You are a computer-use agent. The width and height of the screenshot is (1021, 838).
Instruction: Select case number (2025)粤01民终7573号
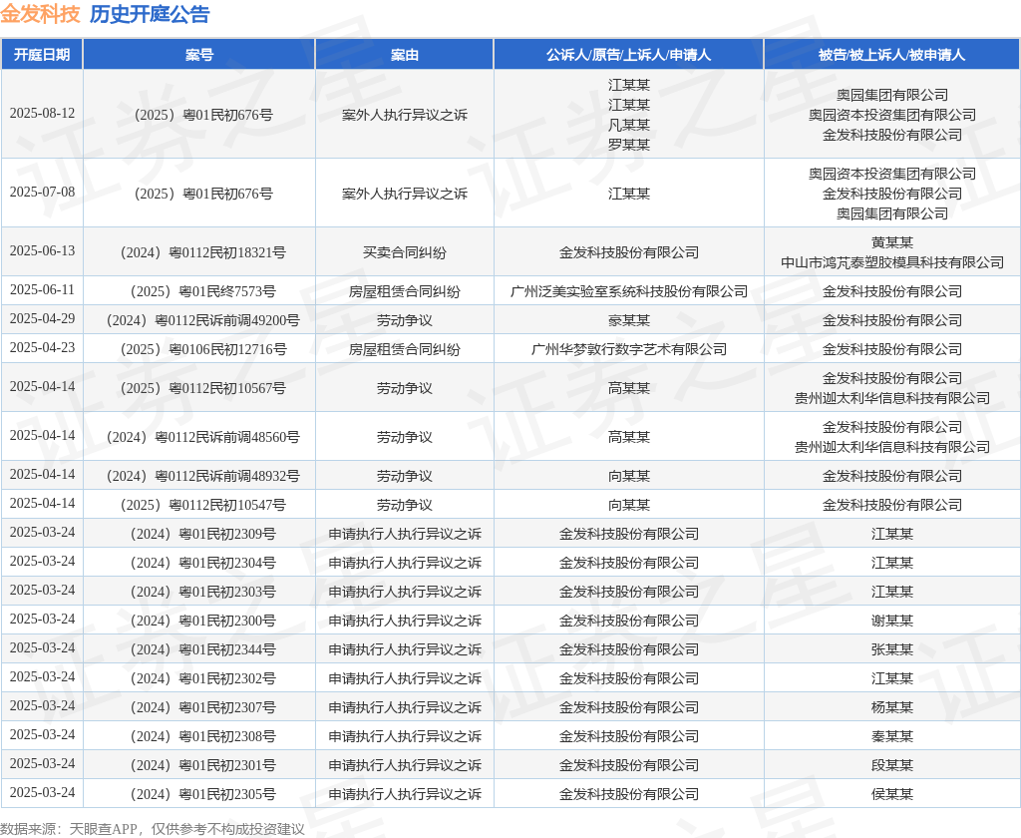203,291
